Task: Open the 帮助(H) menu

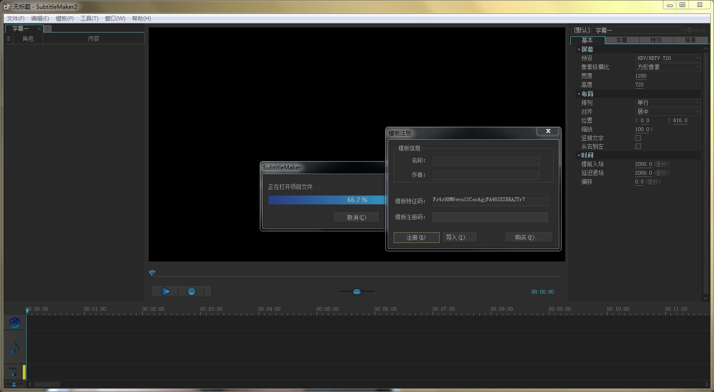Action: [141, 19]
